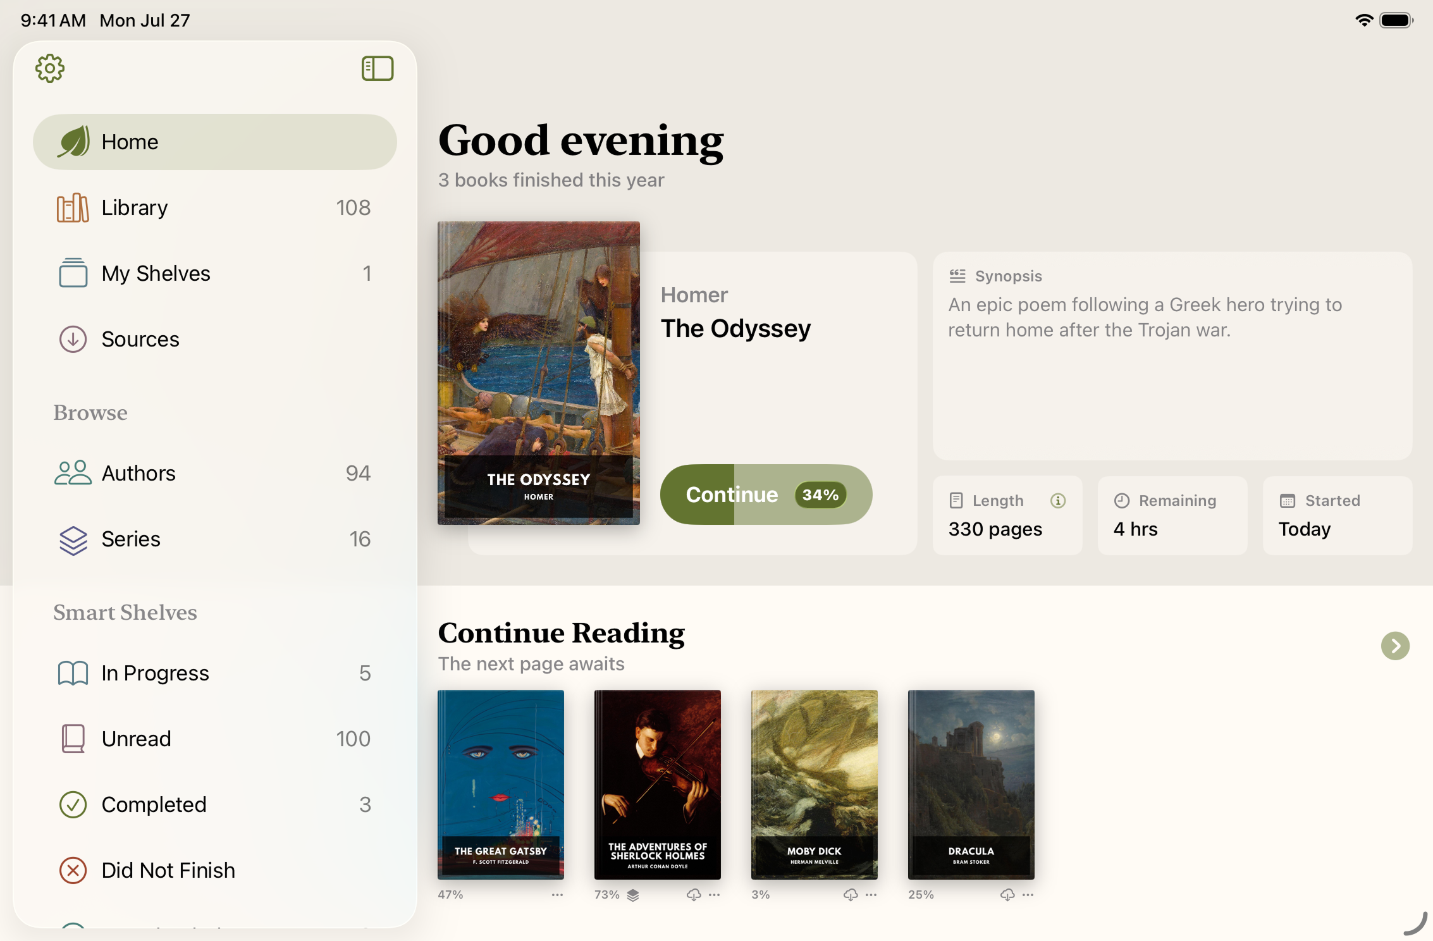This screenshot has width=1433, height=941.
Task: Open the Series section
Action: (215, 539)
